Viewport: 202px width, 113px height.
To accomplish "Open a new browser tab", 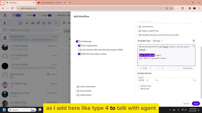I will click(x=70, y=3).
